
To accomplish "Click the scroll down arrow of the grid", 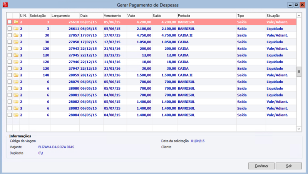I will [299, 129].
